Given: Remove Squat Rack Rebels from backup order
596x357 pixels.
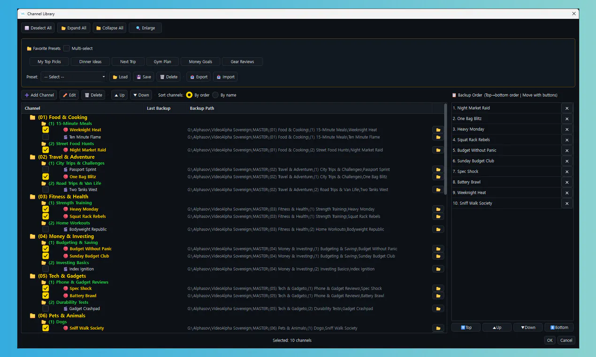Looking at the screenshot, I should point(567,140).
